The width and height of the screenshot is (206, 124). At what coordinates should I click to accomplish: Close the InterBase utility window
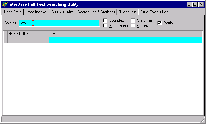coord(201,4)
